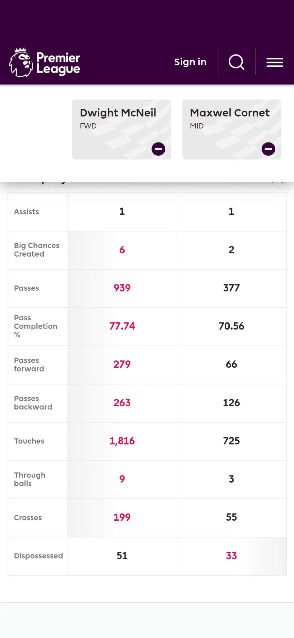Click the Sign in link
This screenshot has height=638, width=294.
pos(190,62)
